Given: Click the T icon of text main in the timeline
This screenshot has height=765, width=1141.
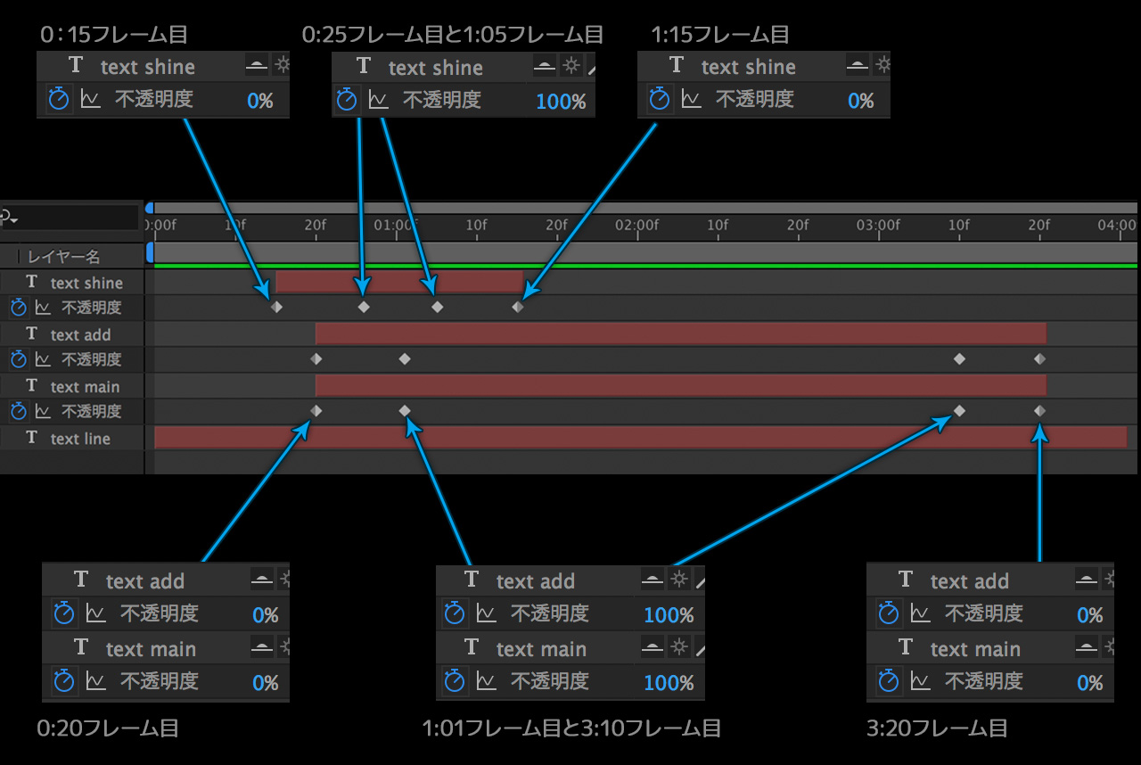Looking at the screenshot, I should [x=32, y=385].
